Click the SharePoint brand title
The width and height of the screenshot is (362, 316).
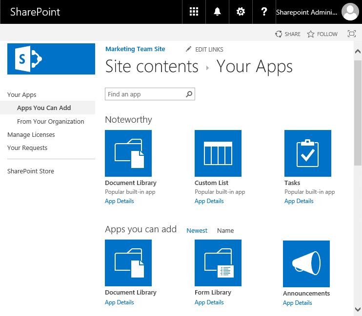pyautogui.click(x=35, y=12)
